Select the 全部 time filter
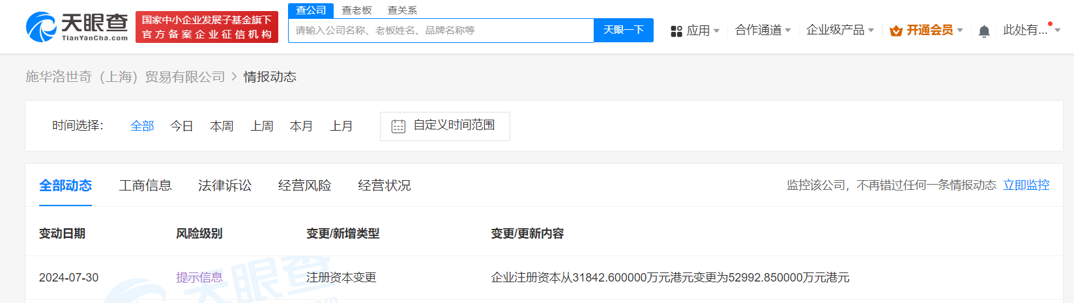Image resolution: width=1074 pixels, height=303 pixels. pos(142,126)
